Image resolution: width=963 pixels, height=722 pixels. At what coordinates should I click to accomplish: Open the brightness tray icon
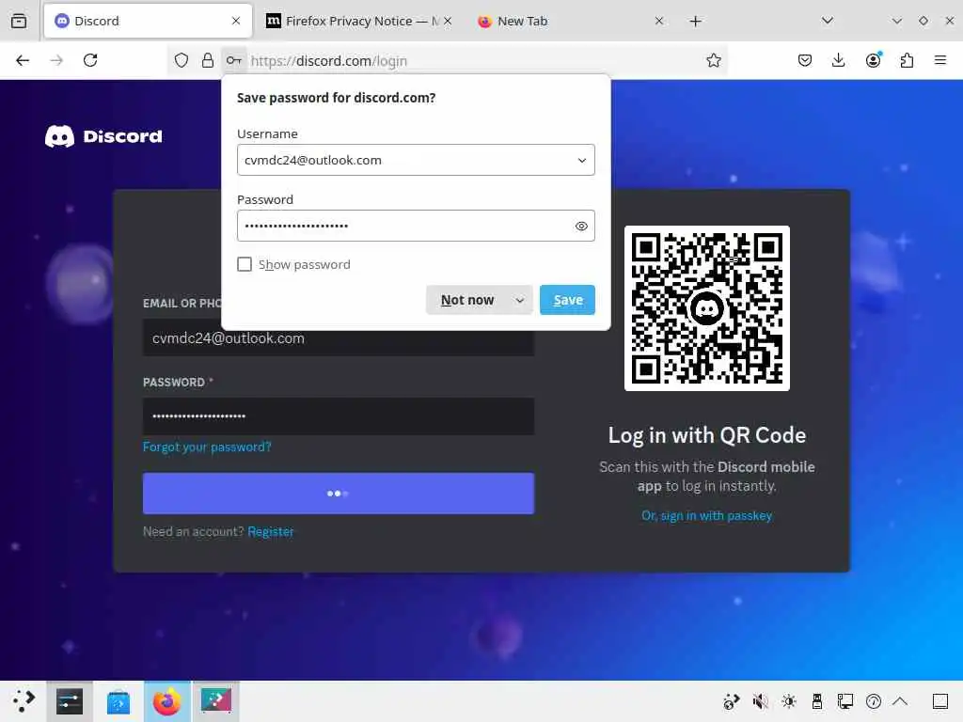789,701
